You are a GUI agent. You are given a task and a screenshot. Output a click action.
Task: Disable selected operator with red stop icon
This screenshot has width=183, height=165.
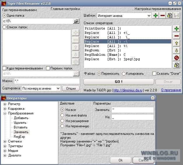[x=177, y=58]
